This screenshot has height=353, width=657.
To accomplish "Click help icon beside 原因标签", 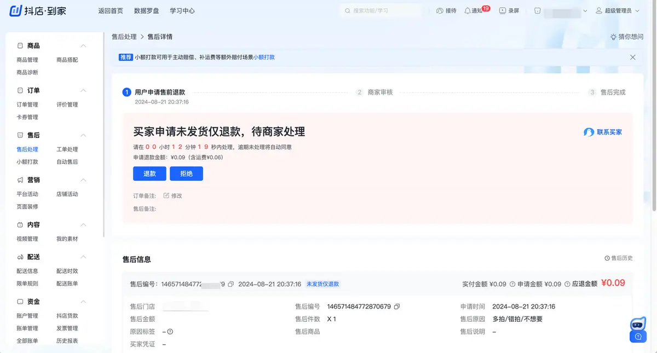I will point(170,332).
